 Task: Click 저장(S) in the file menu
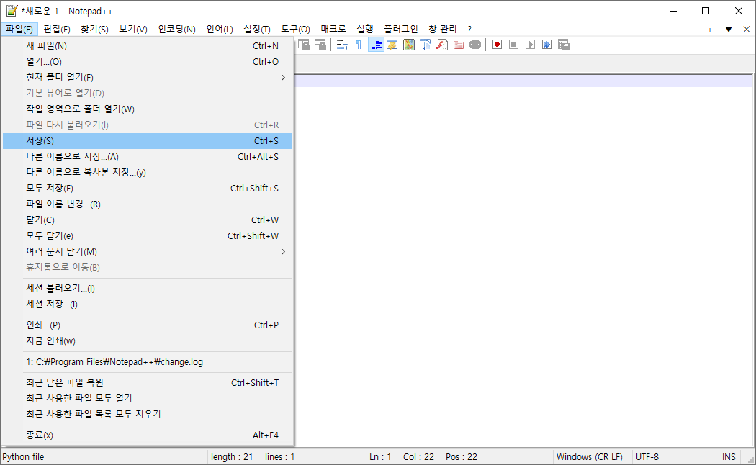click(x=147, y=140)
